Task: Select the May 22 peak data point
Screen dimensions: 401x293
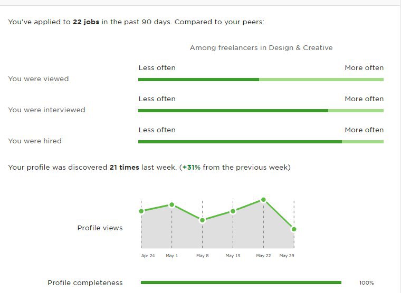Action: tap(263, 200)
